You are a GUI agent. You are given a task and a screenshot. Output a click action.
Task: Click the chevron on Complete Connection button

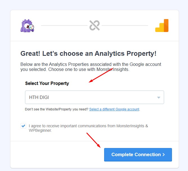164,155
